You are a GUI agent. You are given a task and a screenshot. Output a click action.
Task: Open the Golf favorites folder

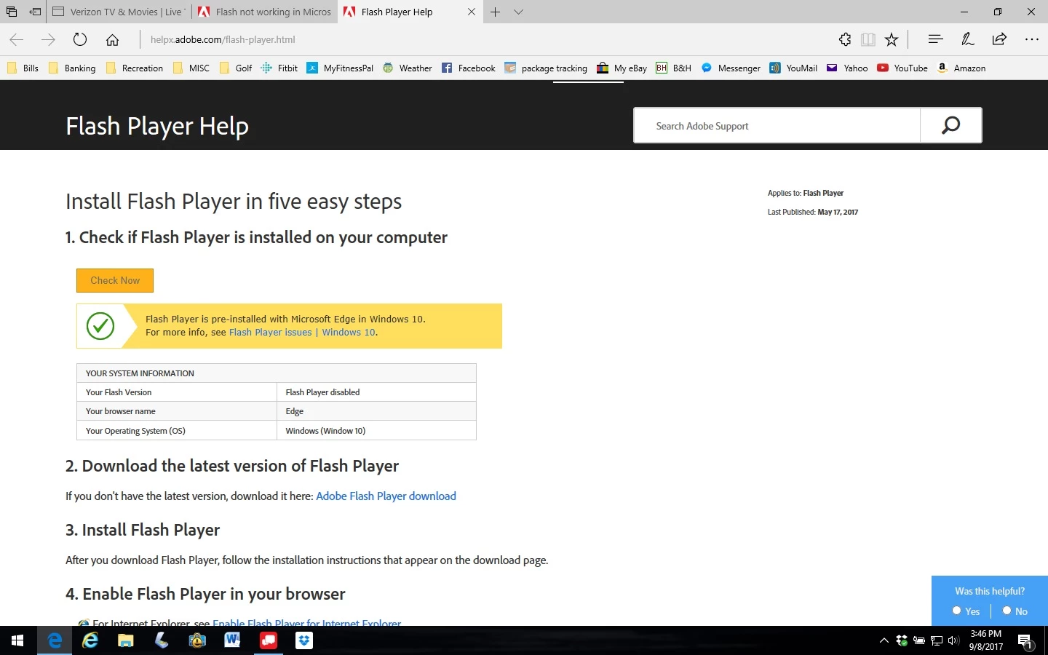coord(236,68)
